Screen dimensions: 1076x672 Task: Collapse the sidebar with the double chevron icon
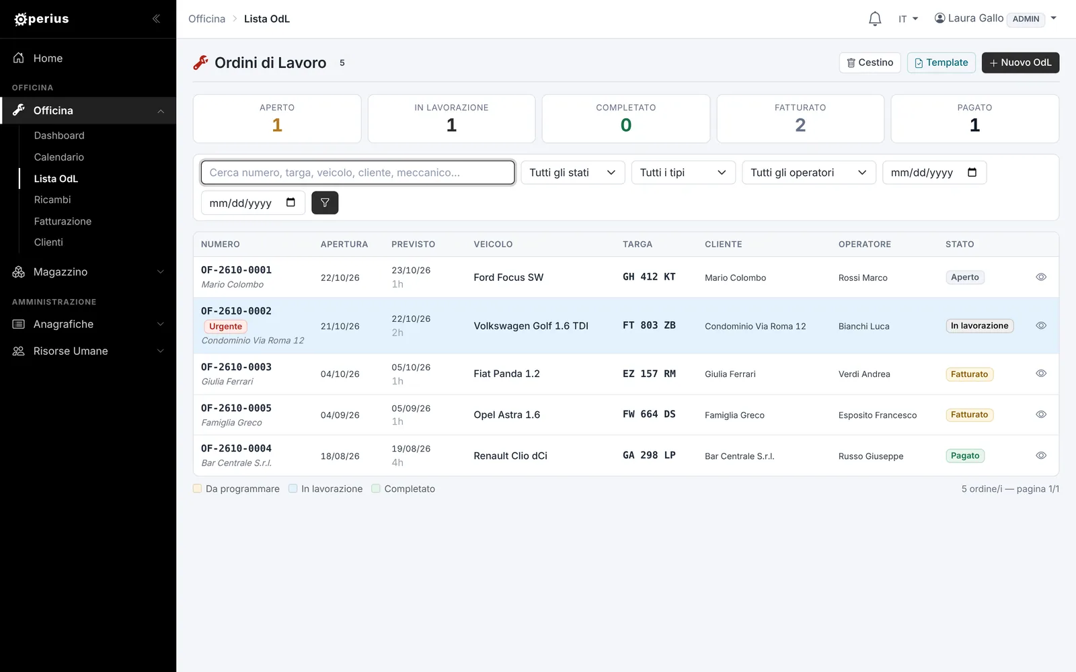pos(156,19)
